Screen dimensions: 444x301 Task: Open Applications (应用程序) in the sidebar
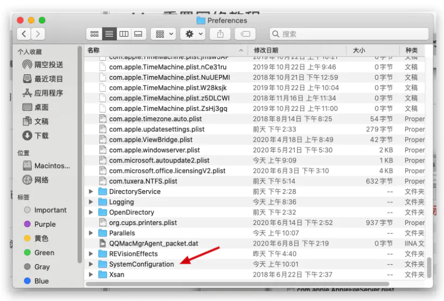coord(43,93)
